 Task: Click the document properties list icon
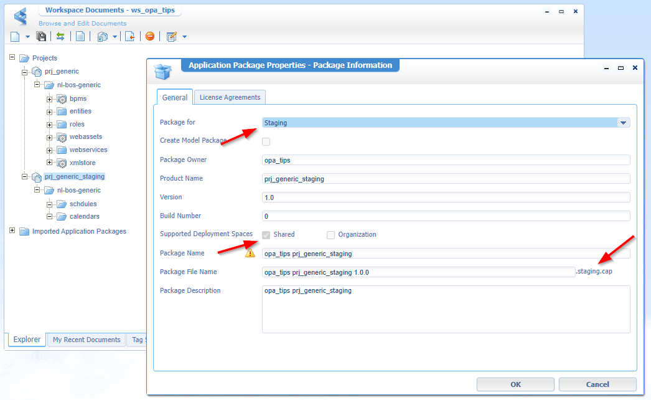pyautogui.click(x=80, y=37)
